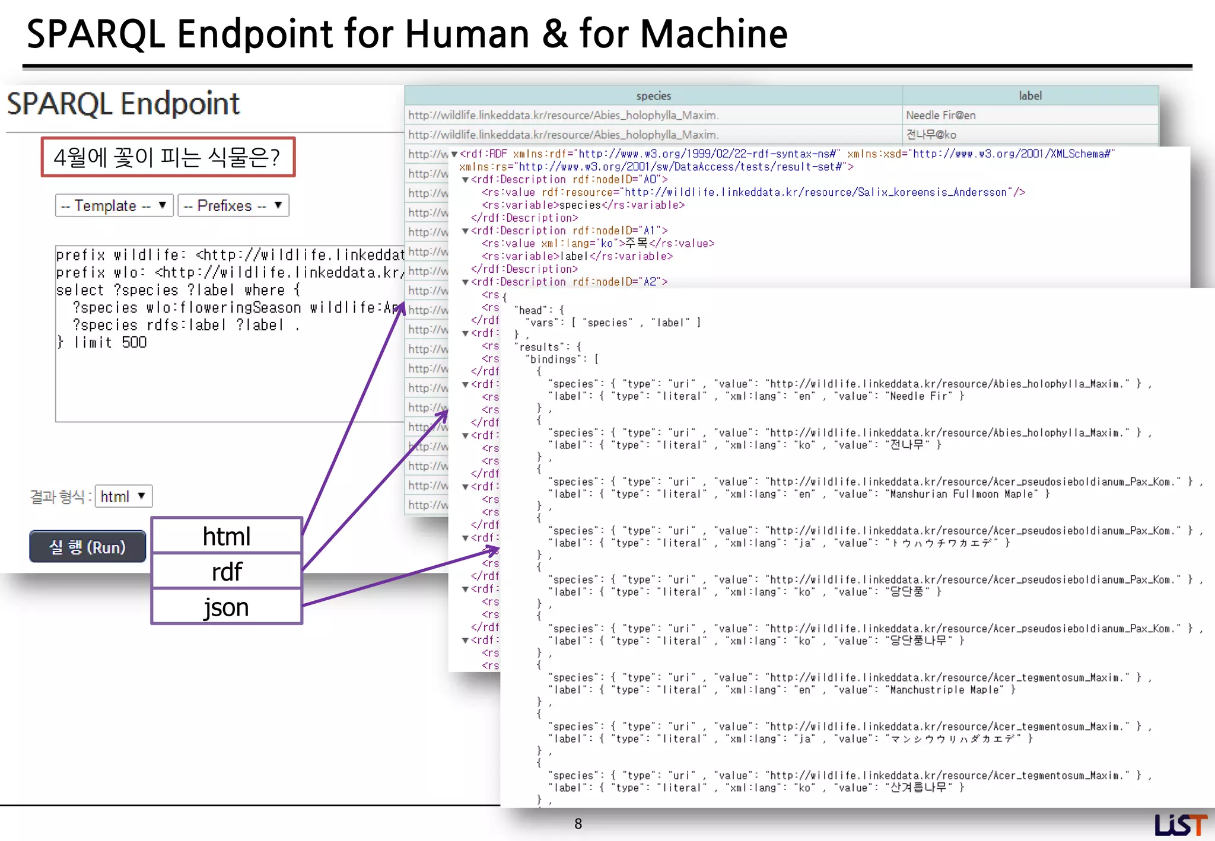Click the 전나무@ko label cell
The image size is (1215, 841).
point(931,135)
